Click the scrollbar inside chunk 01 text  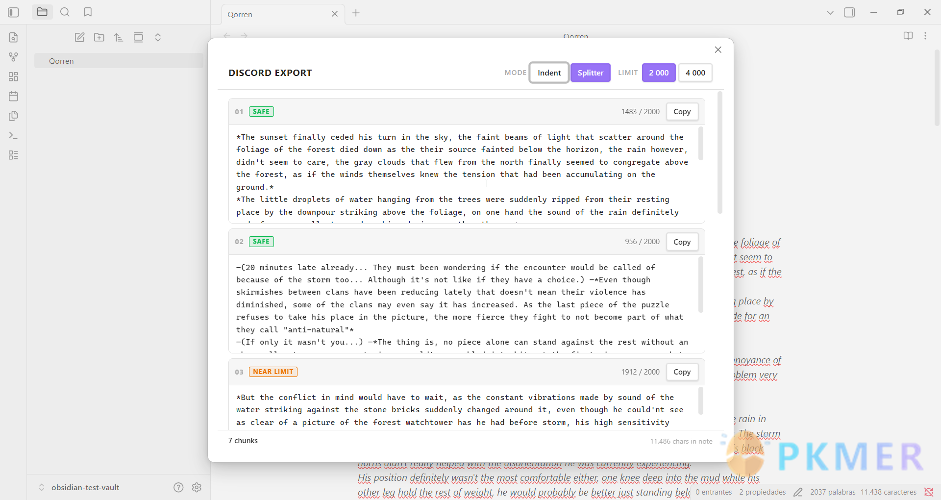701,143
